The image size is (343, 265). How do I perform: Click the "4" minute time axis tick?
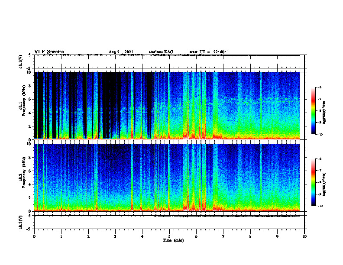(x=142, y=236)
